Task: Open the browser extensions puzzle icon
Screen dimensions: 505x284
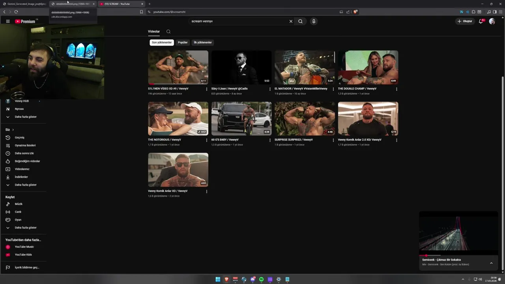Action: coord(473,12)
